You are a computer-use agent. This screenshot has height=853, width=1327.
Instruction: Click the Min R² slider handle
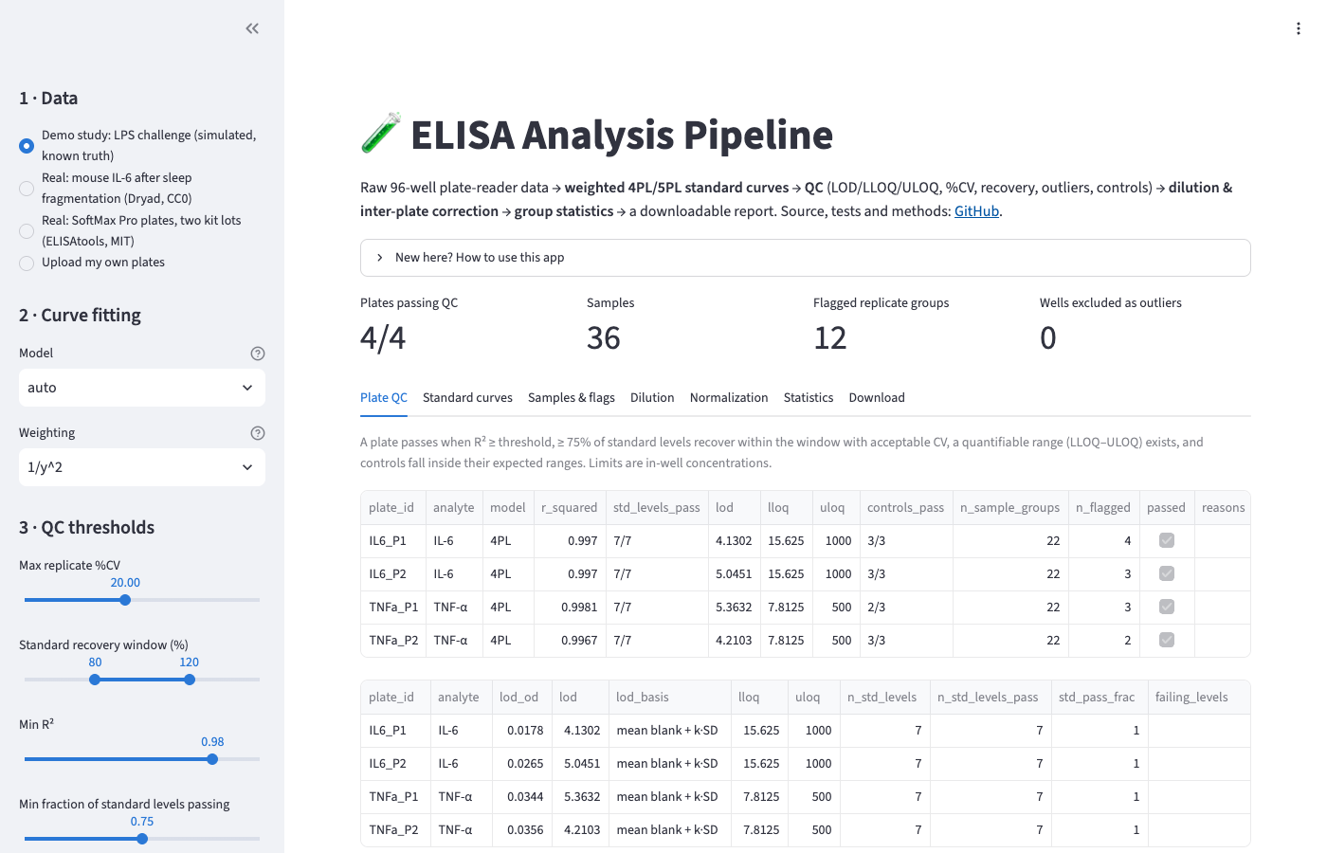[212, 759]
